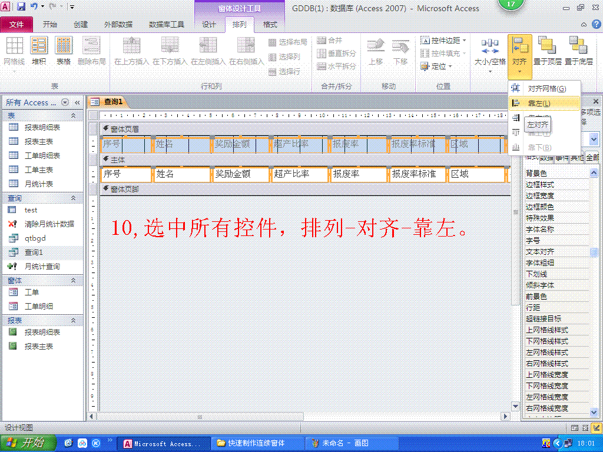Switch to the 设计 ribbon tab
The image size is (603, 452).
pyautogui.click(x=209, y=25)
